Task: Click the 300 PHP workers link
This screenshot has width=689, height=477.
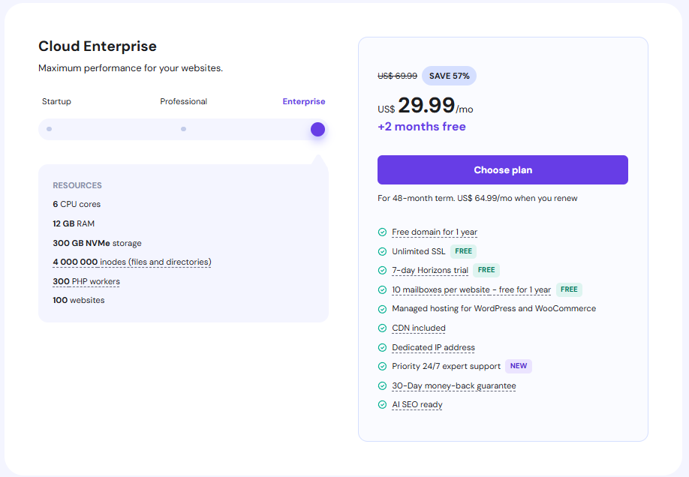Action: (x=86, y=282)
